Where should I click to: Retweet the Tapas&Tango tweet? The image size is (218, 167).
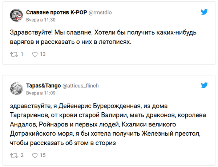[13, 155]
